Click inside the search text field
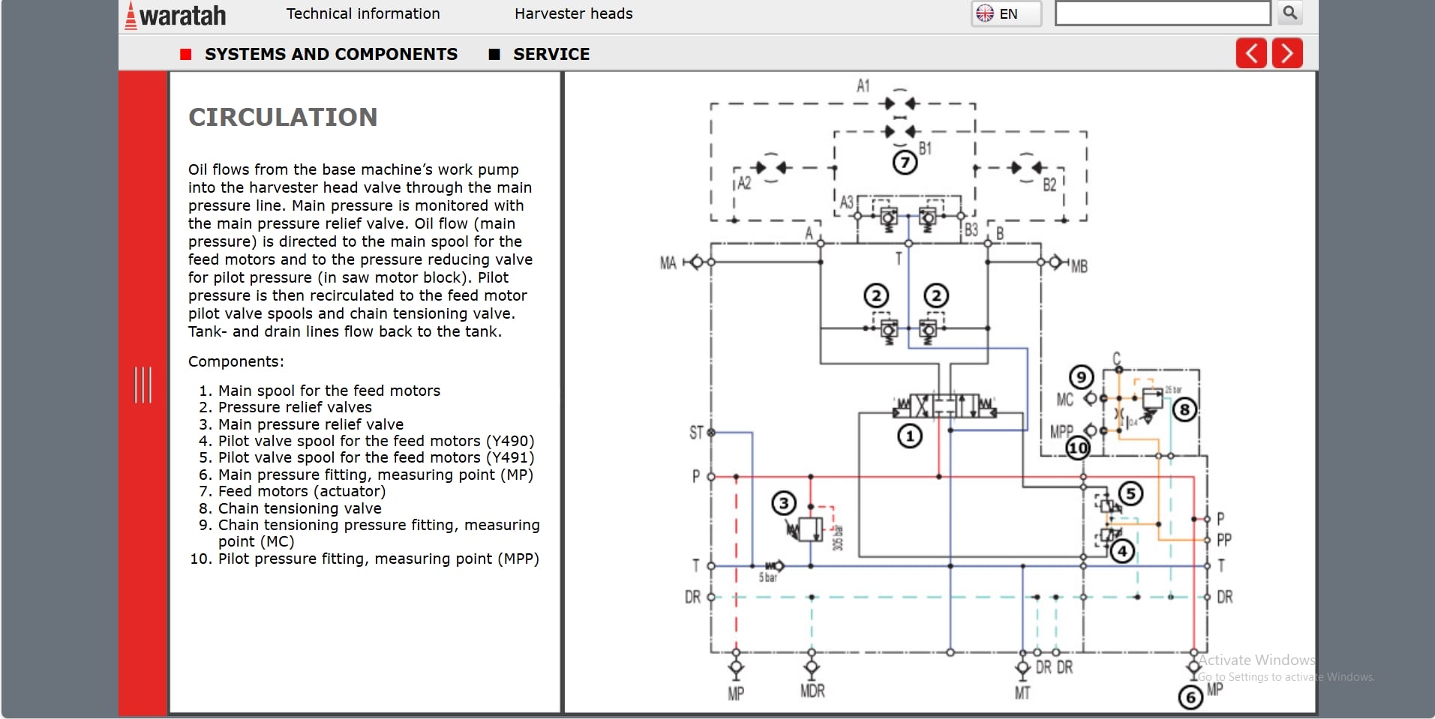1435x719 pixels. pos(1162,13)
